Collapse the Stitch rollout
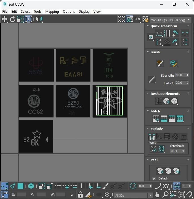This screenshot has width=194, height=199. 148,111
